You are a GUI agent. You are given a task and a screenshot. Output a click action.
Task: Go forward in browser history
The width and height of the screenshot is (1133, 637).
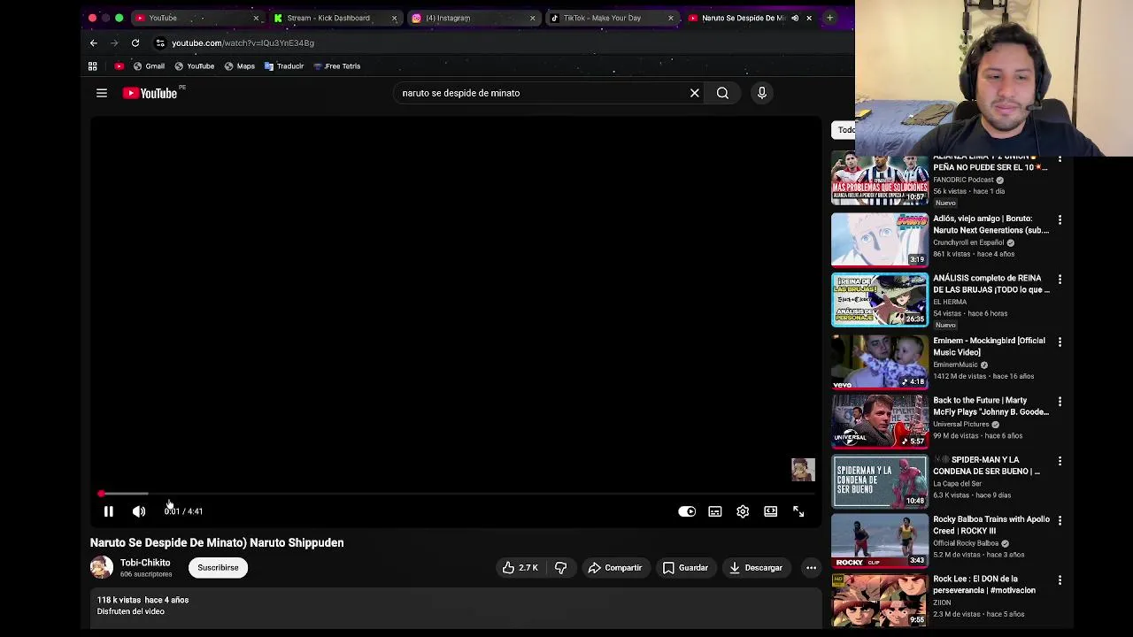pos(115,42)
